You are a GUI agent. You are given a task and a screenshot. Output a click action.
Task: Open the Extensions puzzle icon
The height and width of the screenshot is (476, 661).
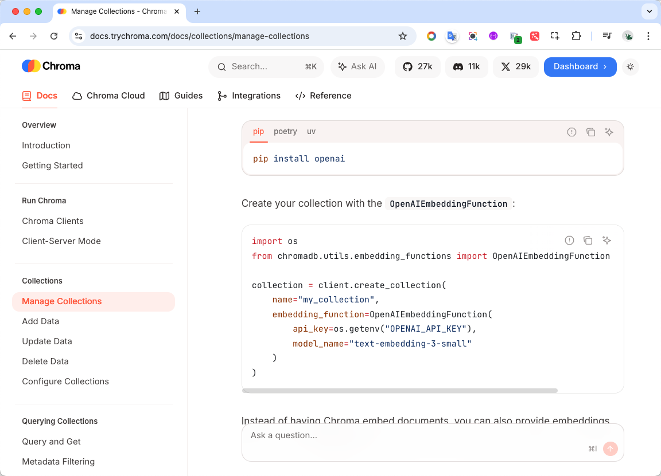tap(576, 36)
